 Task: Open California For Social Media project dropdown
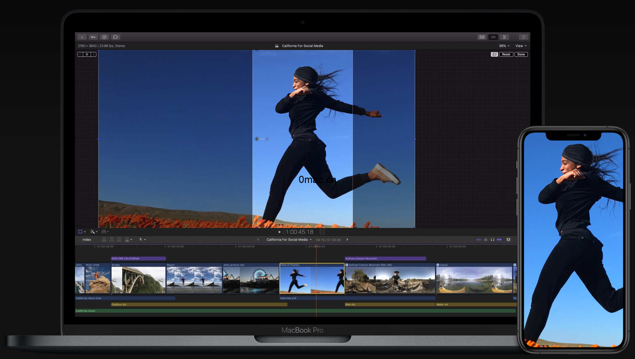(289, 239)
